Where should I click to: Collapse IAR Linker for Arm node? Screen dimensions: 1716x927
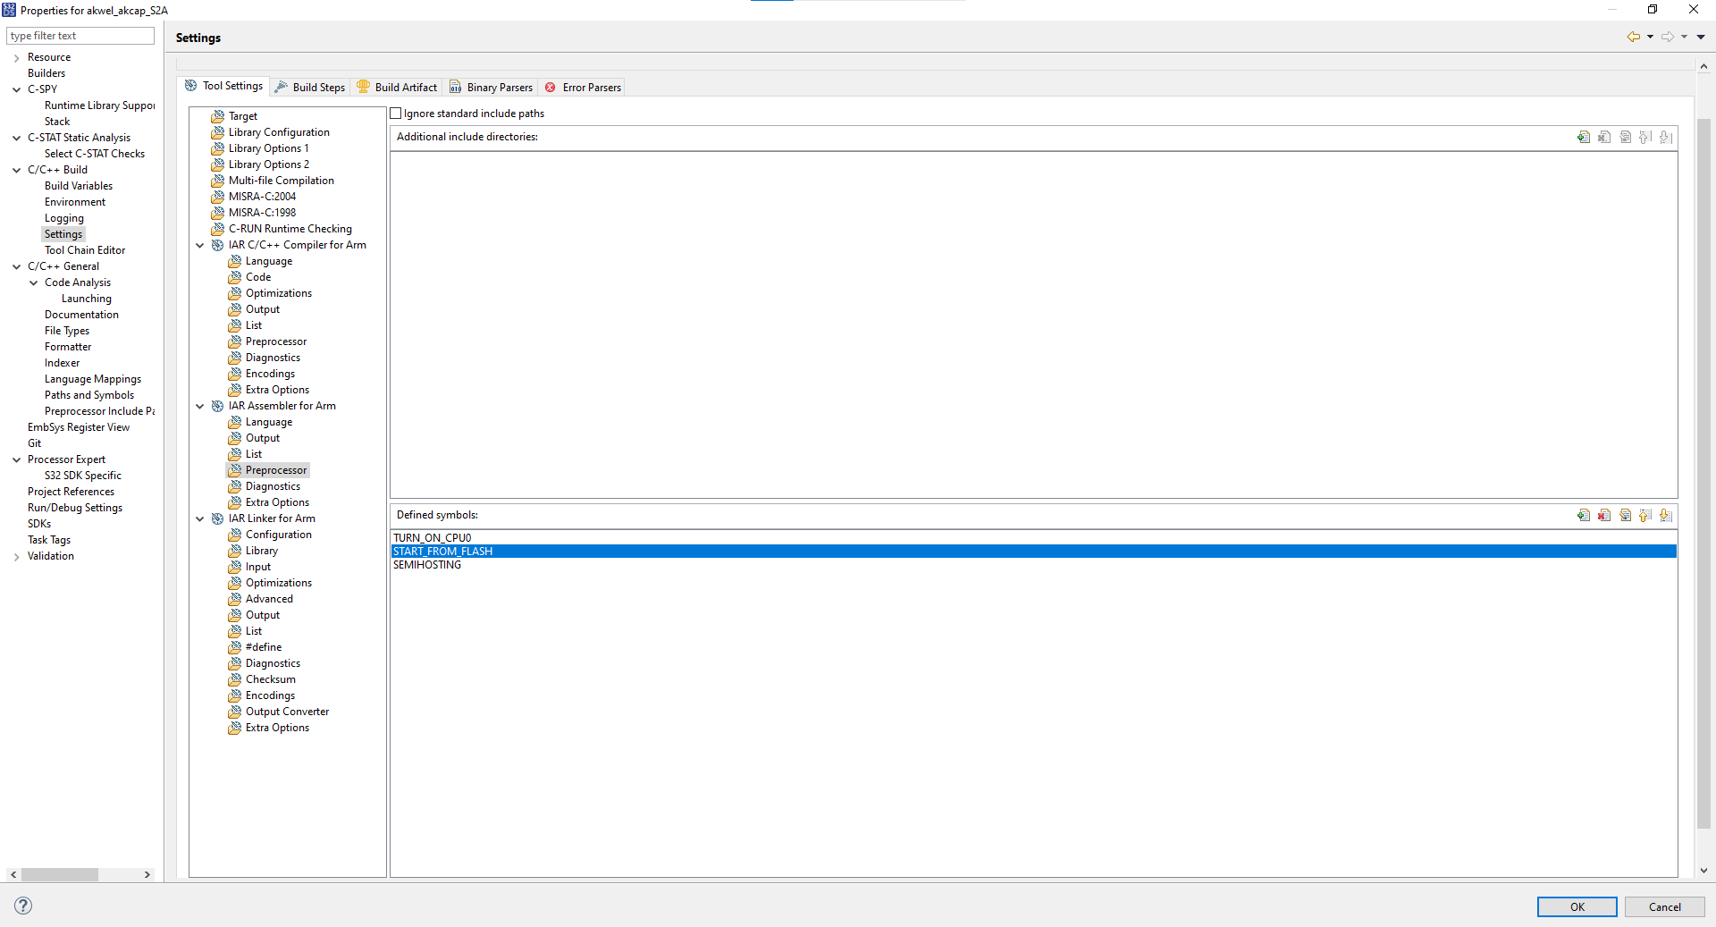click(x=199, y=518)
